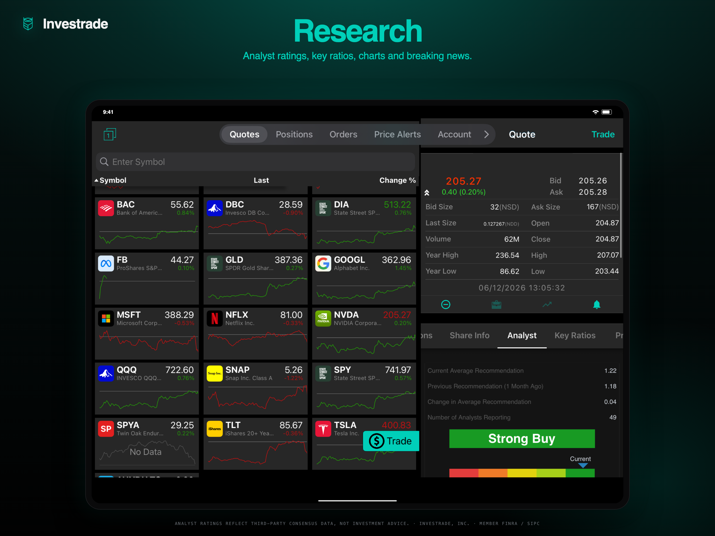Check the battery status icon

tap(606, 112)
